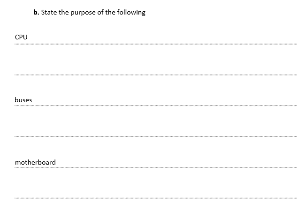The image size is (298, 212).
Task: Click the second dotted line below buses
Action: (156, 136)
